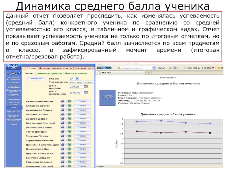The height and width of the screenshot is (170, 226).
Task: Open calendar for Дата начала field
Action: point(86,87)
